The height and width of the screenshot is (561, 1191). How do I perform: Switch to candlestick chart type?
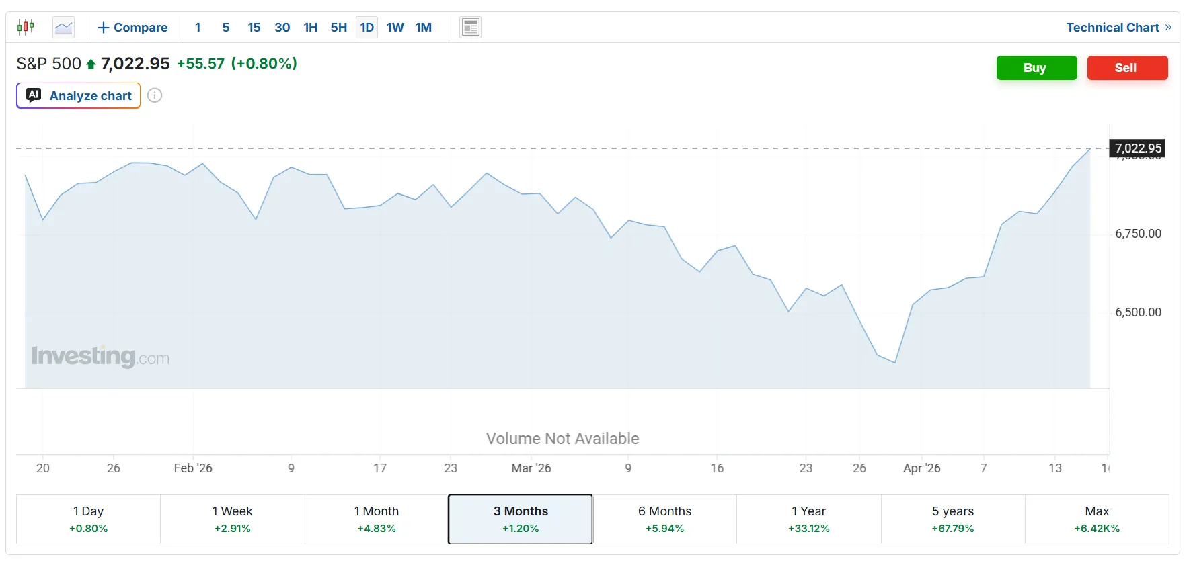[26, 27]
